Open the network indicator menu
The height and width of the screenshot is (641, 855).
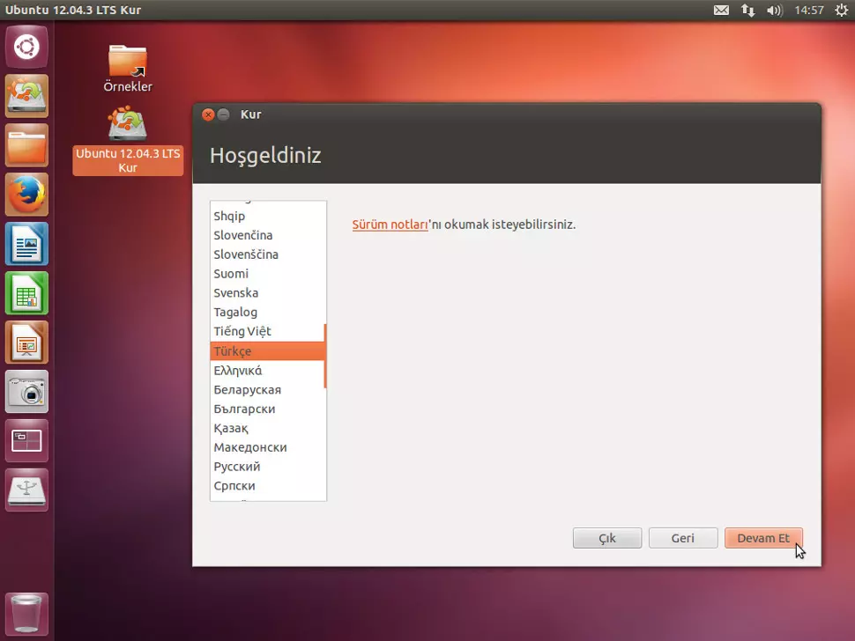pyautogui.click(x=747, y=10)
